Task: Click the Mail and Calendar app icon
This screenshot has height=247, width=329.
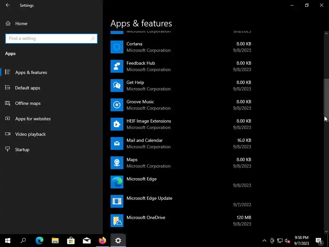Action: [117, 143]
